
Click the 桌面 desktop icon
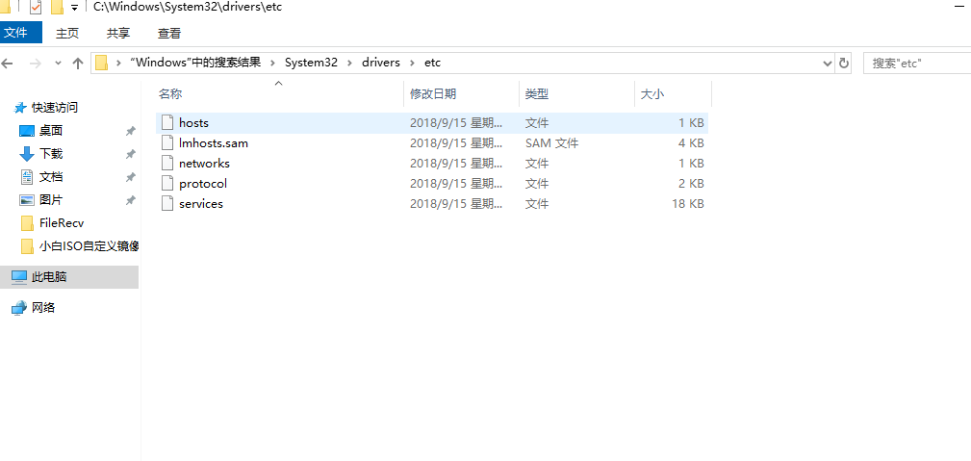[27, 131]
